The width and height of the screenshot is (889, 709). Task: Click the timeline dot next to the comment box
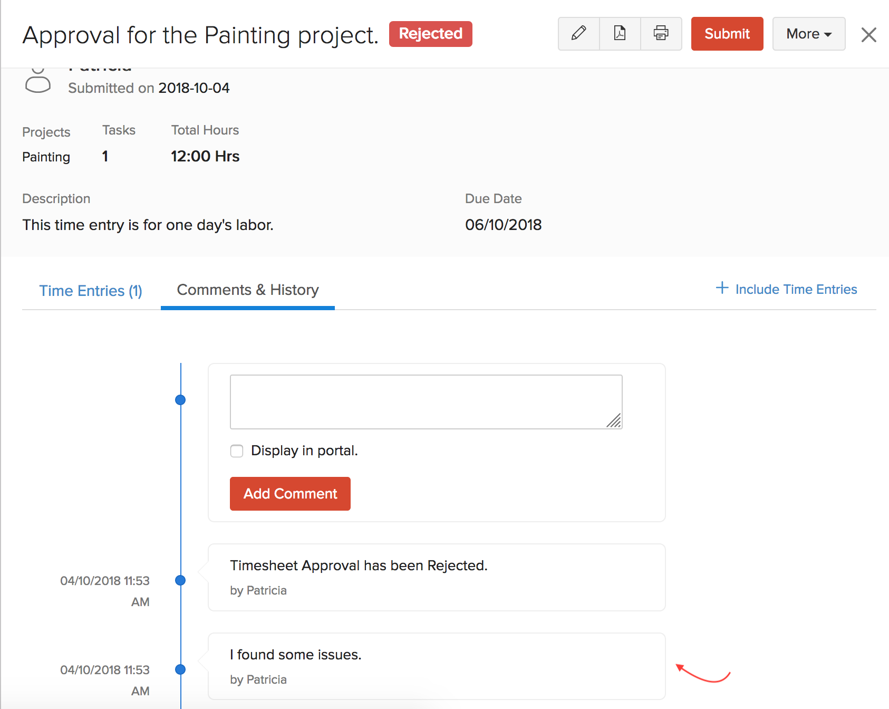(180, 400)
